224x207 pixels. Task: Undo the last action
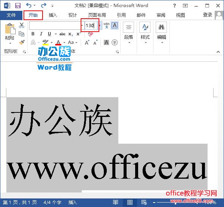click(29, 6)
